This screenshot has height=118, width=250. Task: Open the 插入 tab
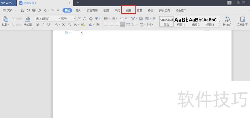tap(78, 11)
